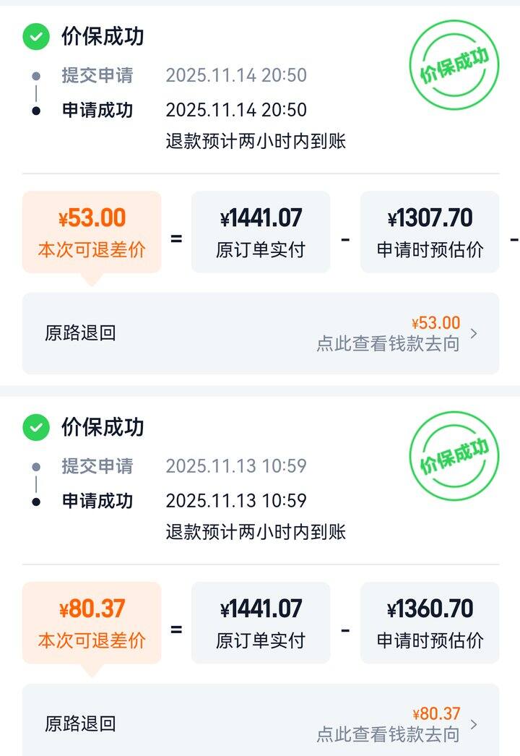Screen dimensions: 520x756
Task: Click the timeline dot beside 提交申请 on 2025.11.14
Action: [36, 76]
